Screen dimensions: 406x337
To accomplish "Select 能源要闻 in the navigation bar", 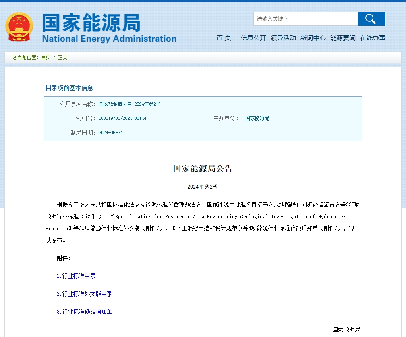I will coord(343,38).
